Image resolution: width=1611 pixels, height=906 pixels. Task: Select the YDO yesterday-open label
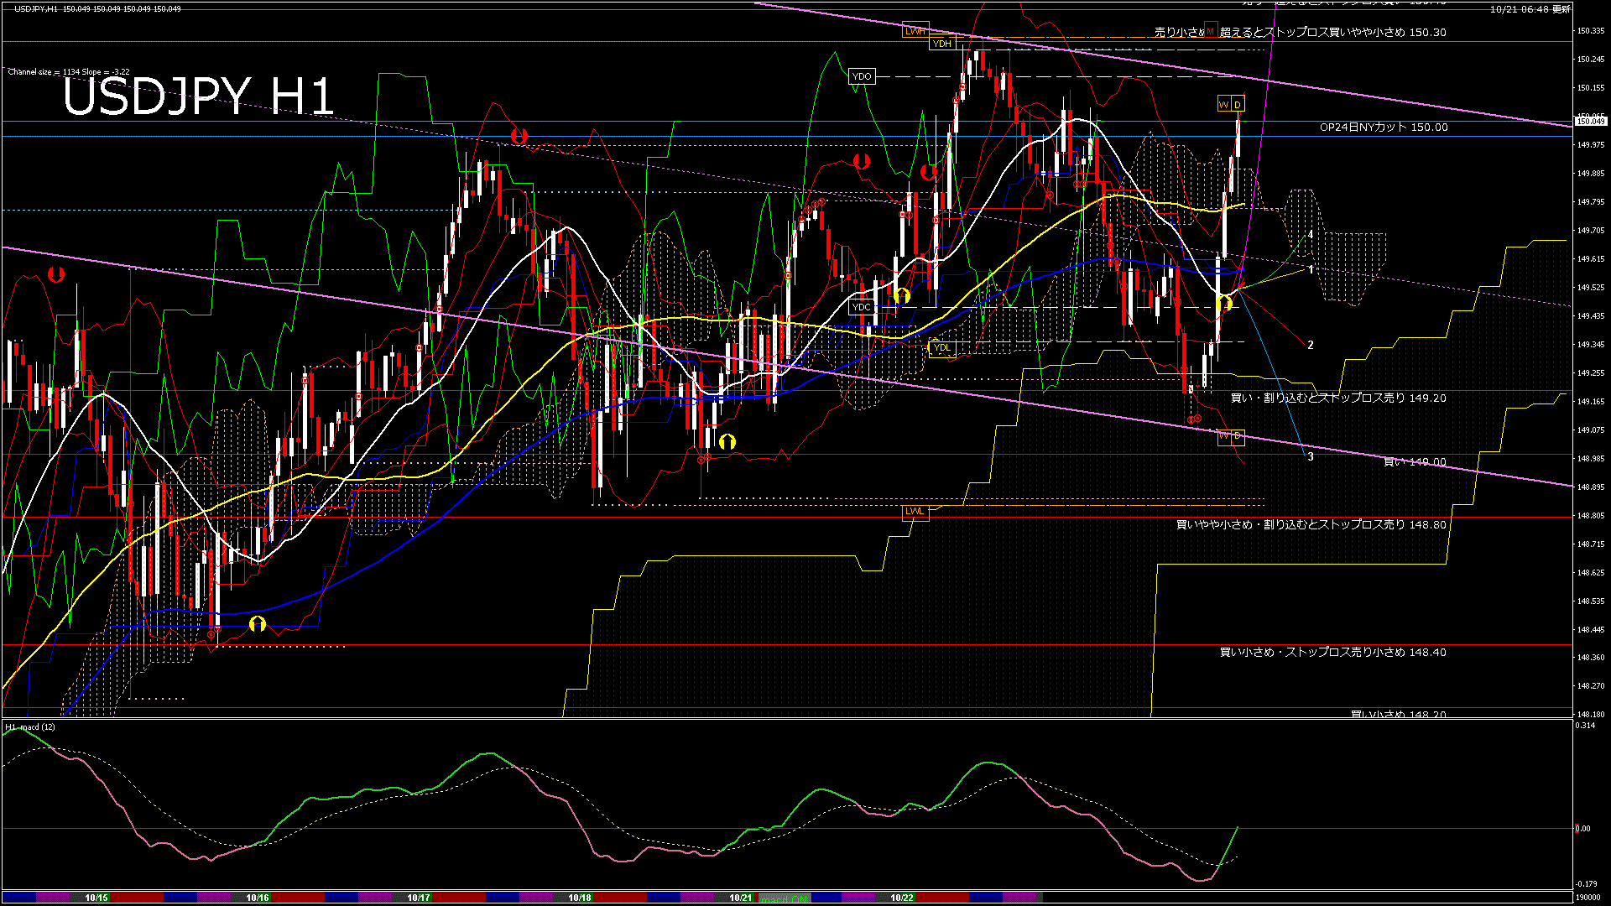click(x=862, y=76)
